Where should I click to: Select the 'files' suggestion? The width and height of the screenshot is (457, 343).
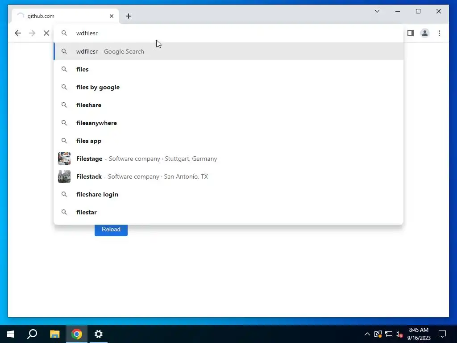tap(228, 69)
